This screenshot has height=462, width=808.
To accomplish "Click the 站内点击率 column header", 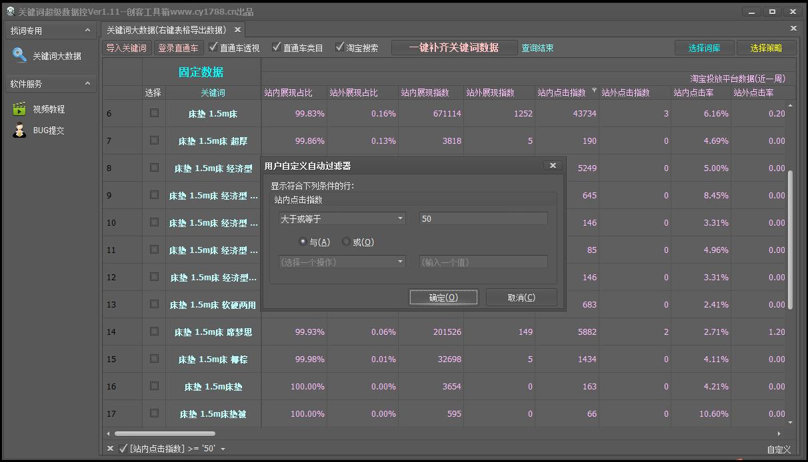I will pos(701,93).
